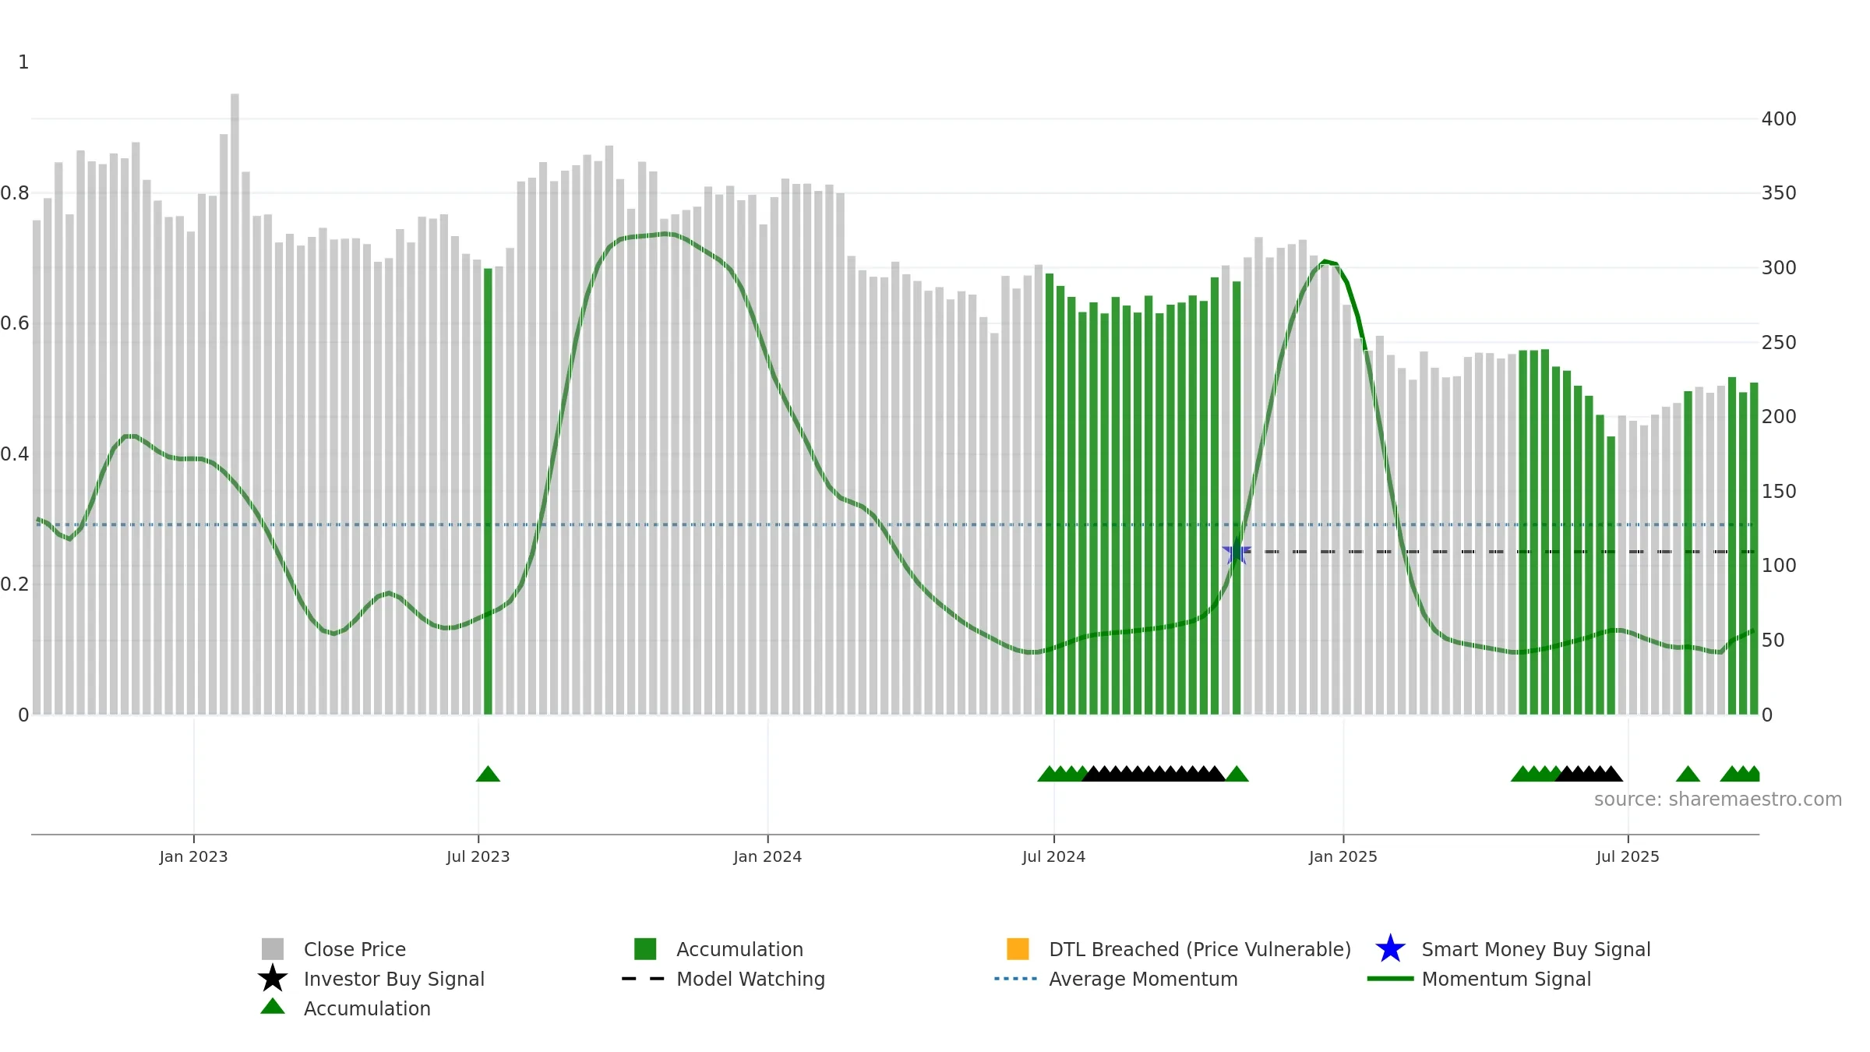Click the Jan 2024 x-axis label
The image size is (1870, 1052).
(x=767, y=857)
